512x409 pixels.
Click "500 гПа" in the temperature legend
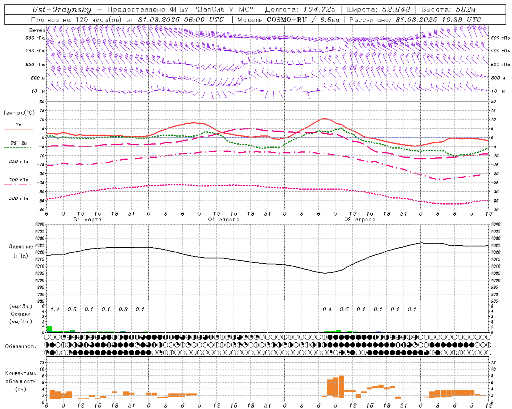19,199
